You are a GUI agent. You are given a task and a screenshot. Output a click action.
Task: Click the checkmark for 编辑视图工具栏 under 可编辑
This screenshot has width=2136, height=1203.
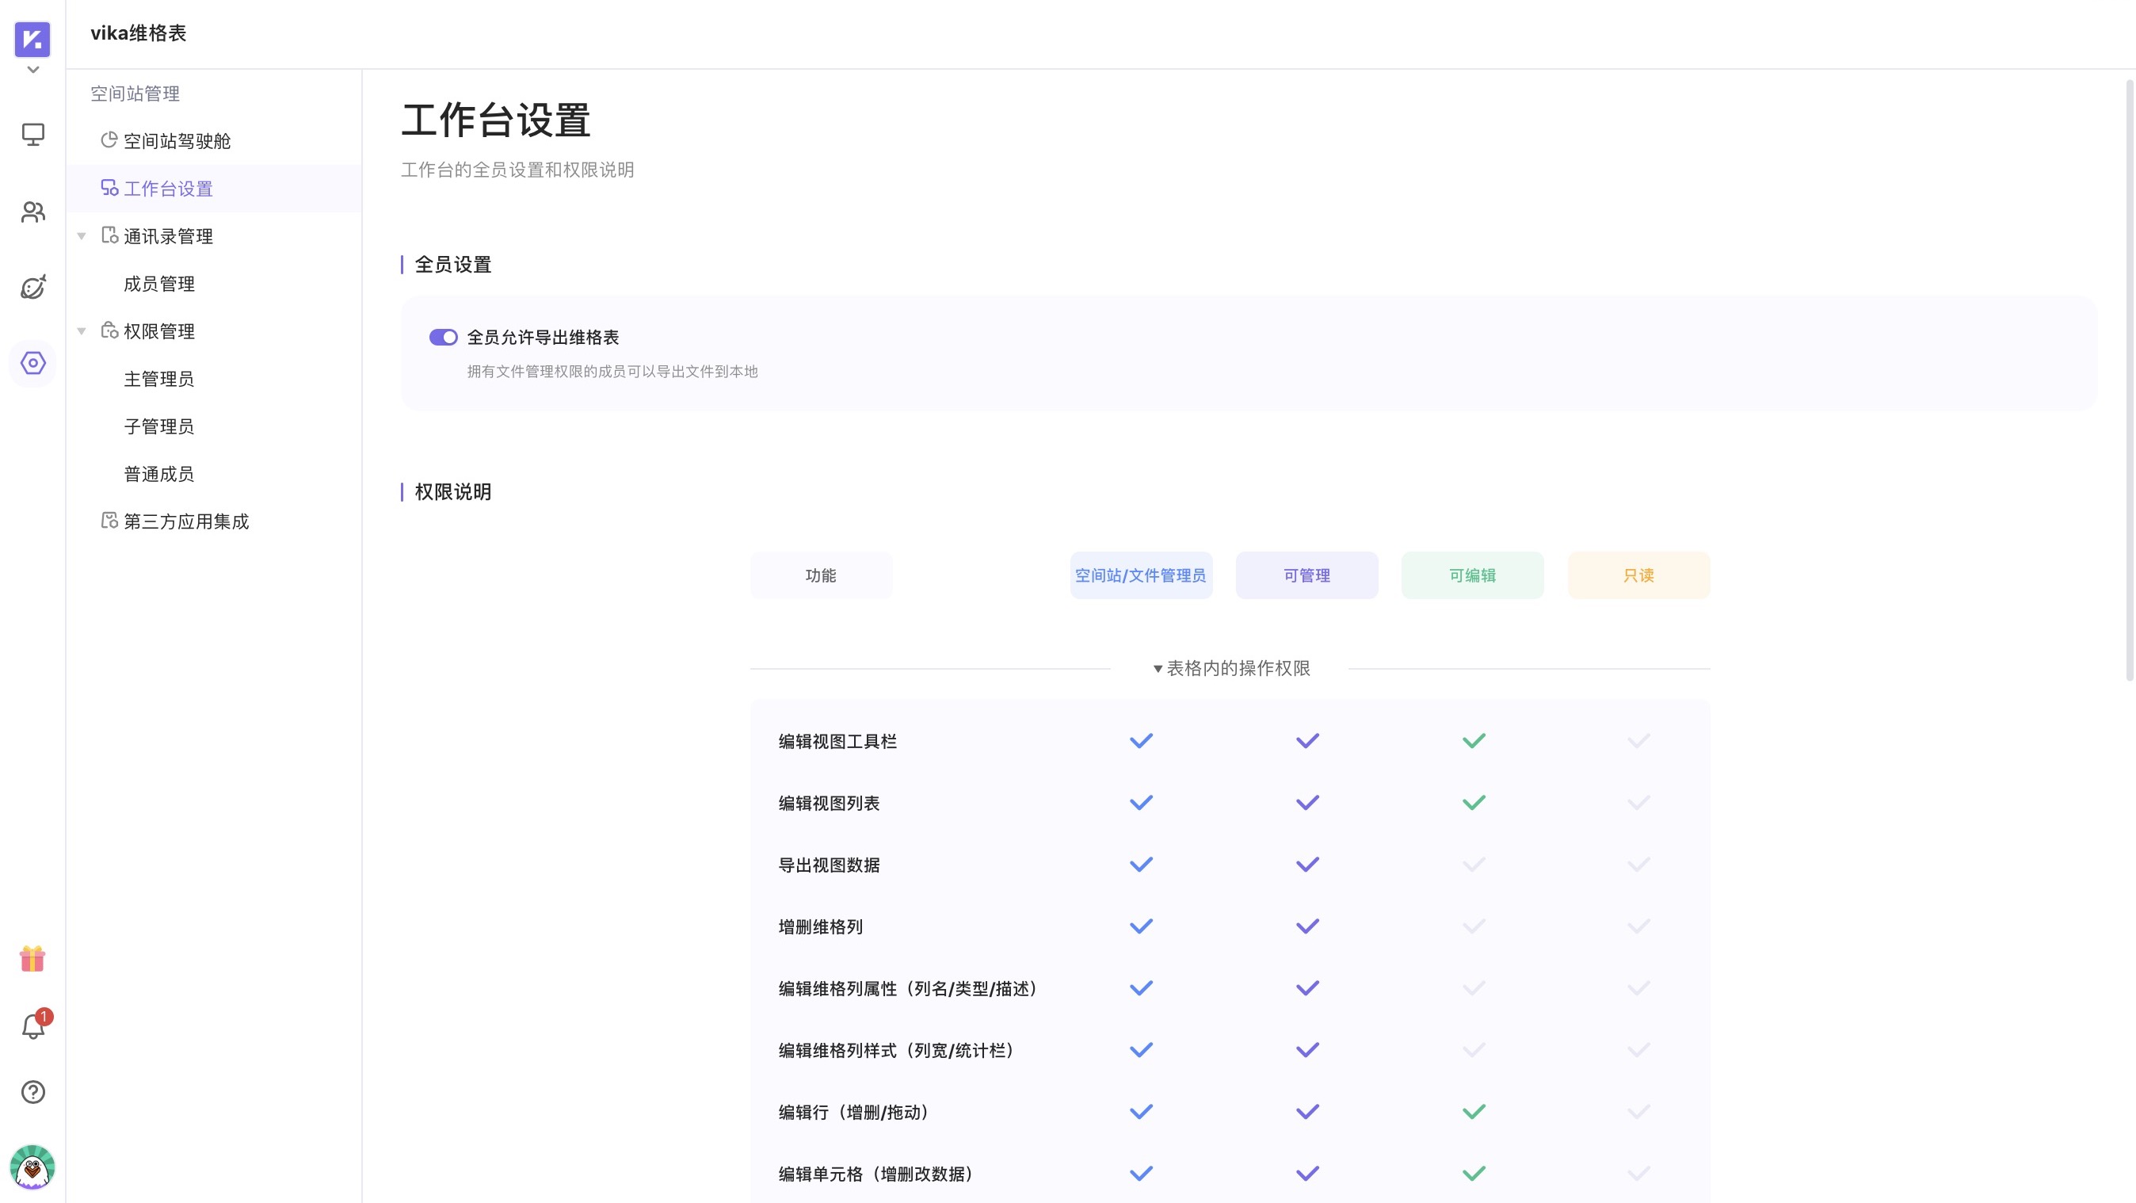point(1473,740)
